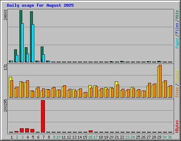Click the 24603 y-axis maximum label

point(5,15)
